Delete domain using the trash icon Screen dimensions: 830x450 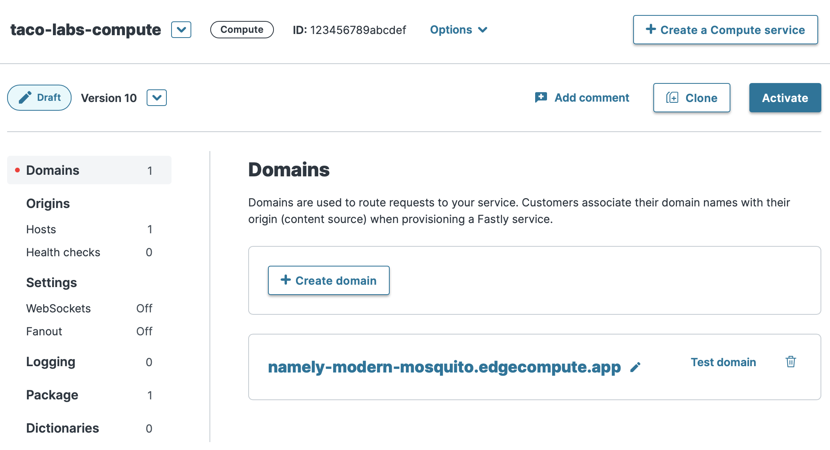pyautogui.click(x=790, y=362)
